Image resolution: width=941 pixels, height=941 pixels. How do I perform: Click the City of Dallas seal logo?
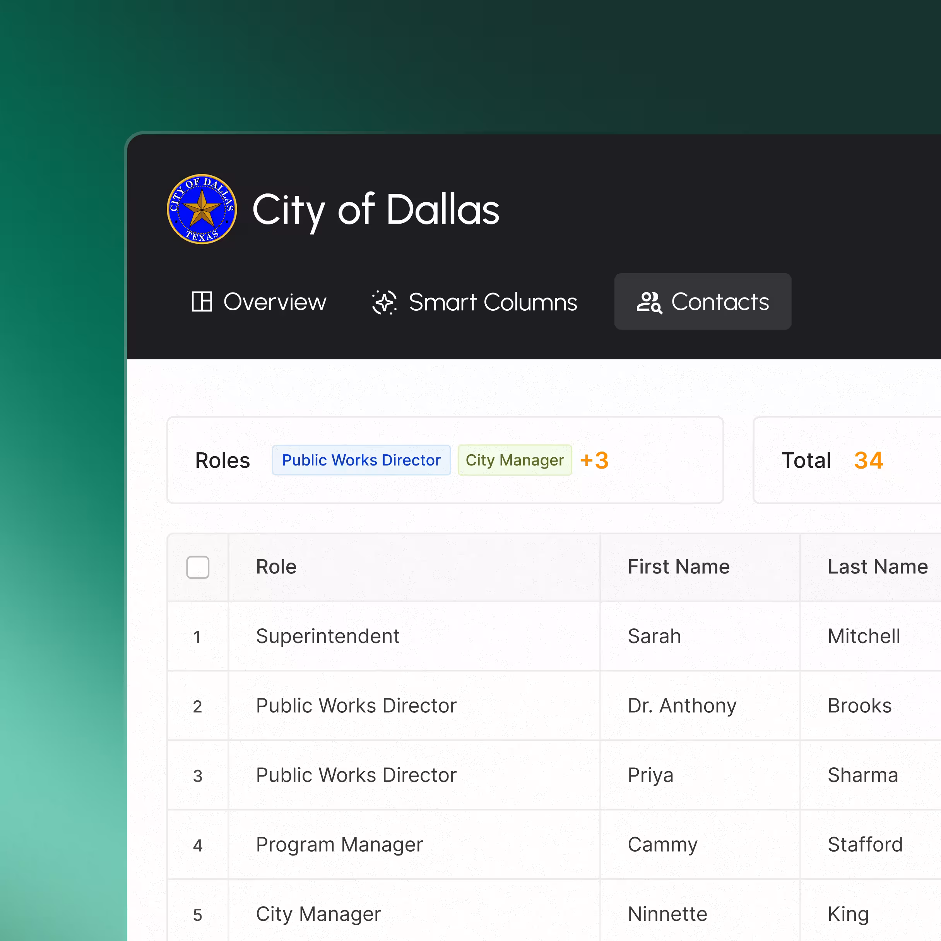click(x=202, y=209)
